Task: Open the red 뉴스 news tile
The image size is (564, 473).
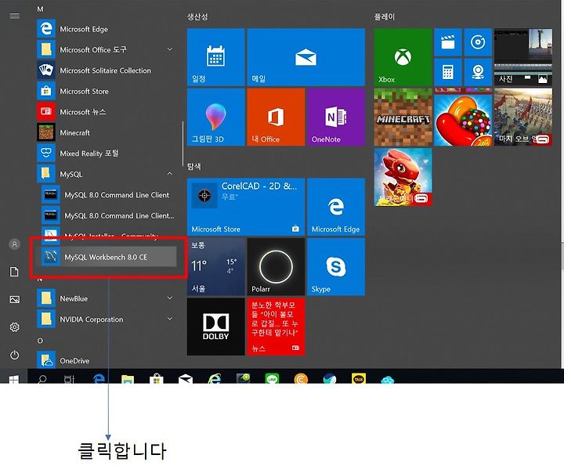Action: 276,327
